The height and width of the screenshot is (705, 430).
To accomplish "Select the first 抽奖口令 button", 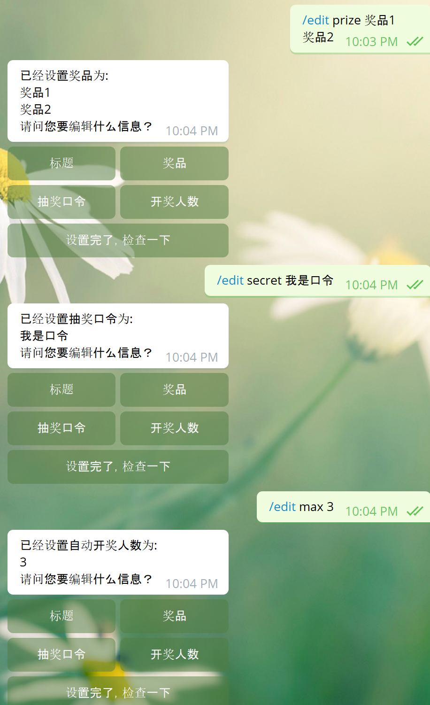I will tap(61, 202).
